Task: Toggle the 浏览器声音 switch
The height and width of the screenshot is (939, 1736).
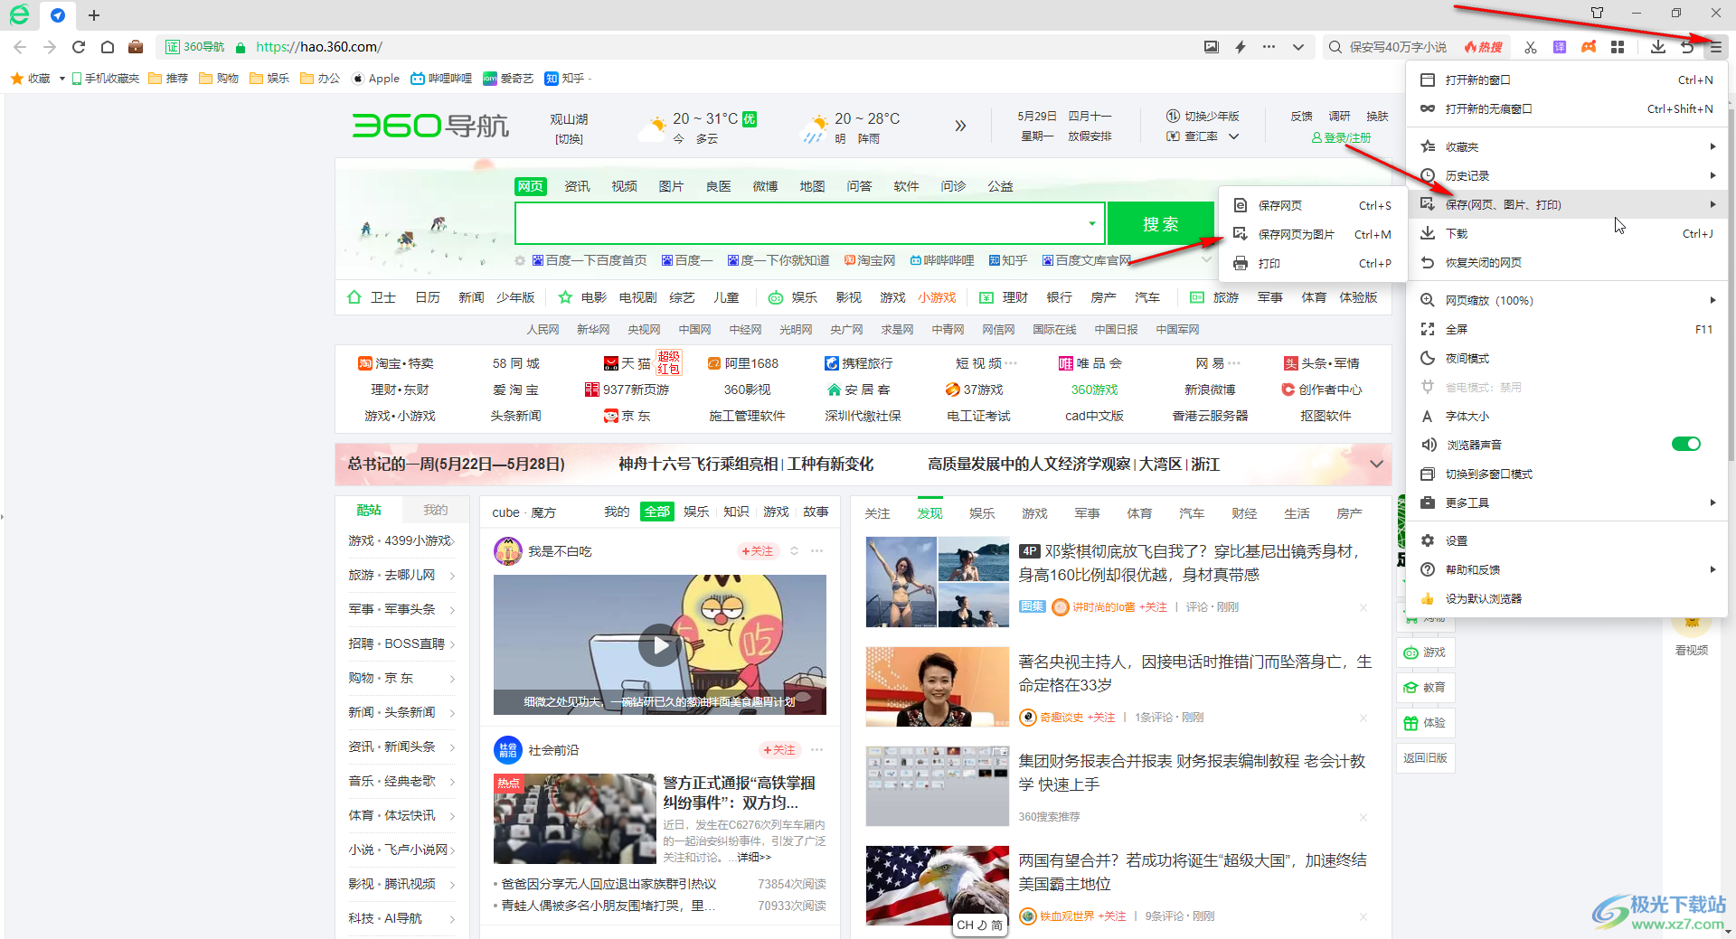Action: tap(1686, 444)
